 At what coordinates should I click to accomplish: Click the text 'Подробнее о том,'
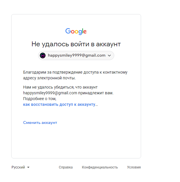point(40,99)
